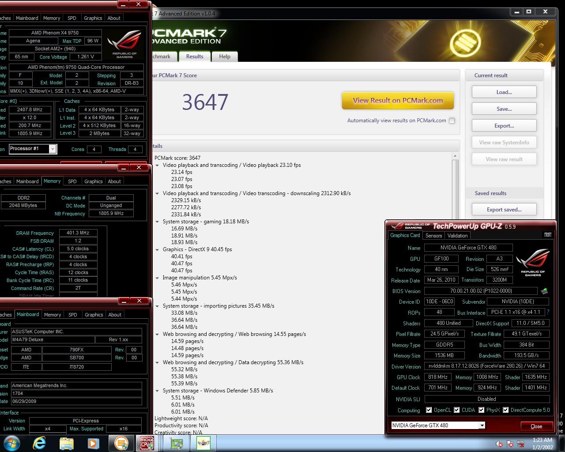The image size is (565, 452).
Task: Click network status icon in system tray
Action: coord(521,444)
